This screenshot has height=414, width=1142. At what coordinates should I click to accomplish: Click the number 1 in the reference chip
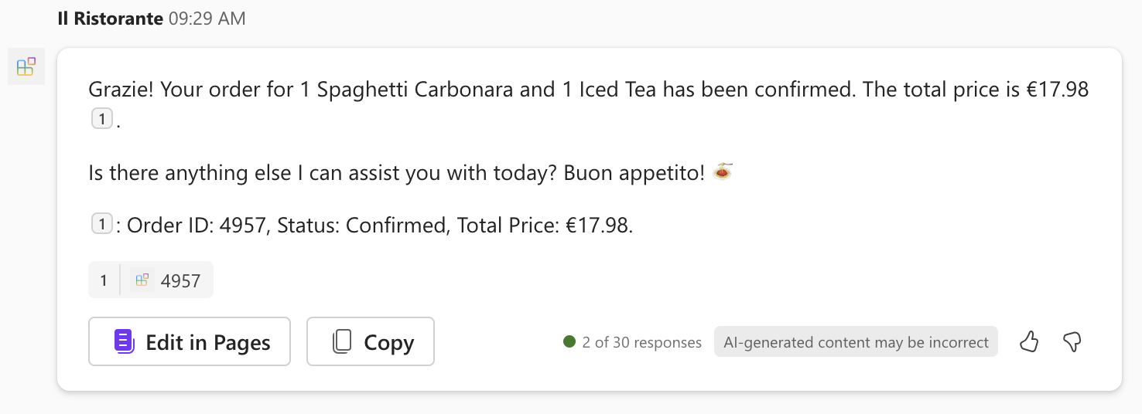(104, 280)
